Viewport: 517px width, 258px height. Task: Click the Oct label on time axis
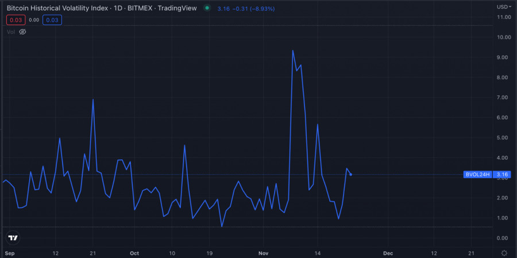134,253
